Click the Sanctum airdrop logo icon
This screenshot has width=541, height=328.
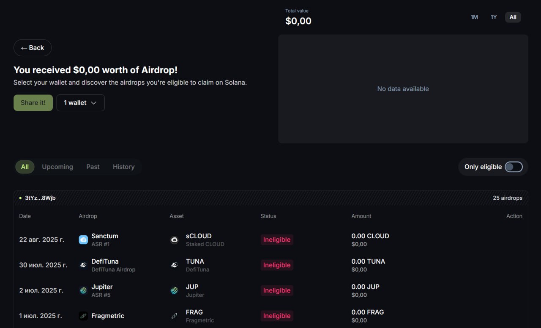click(x=83, y=240)
